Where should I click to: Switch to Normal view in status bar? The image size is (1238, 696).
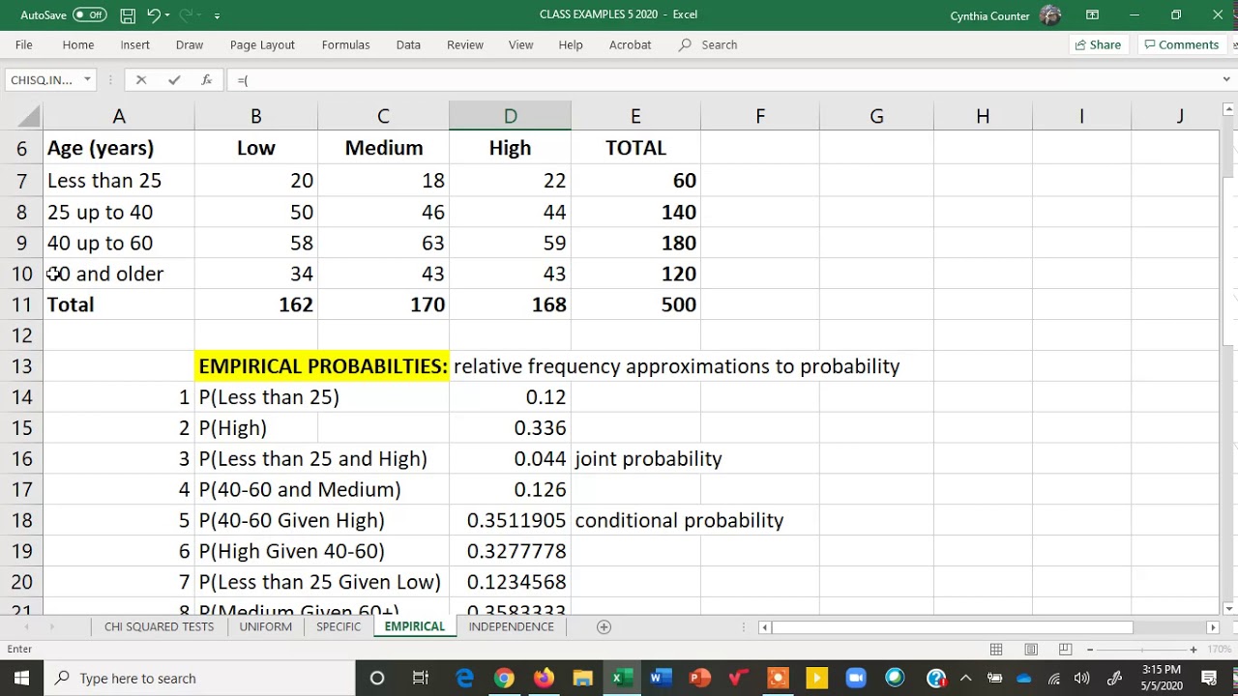[x=996, y=650]
